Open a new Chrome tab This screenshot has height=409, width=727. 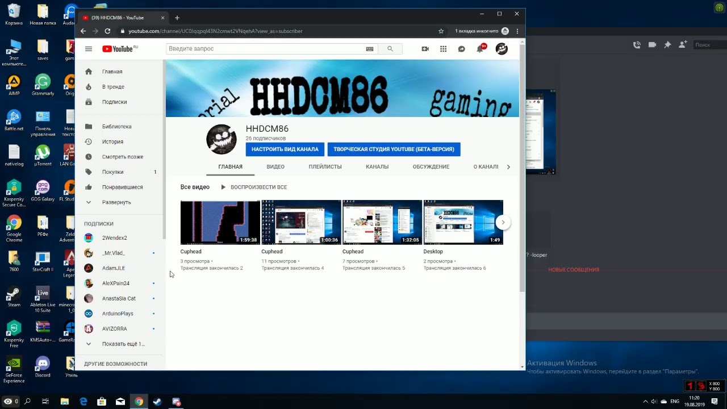[177, 18]
